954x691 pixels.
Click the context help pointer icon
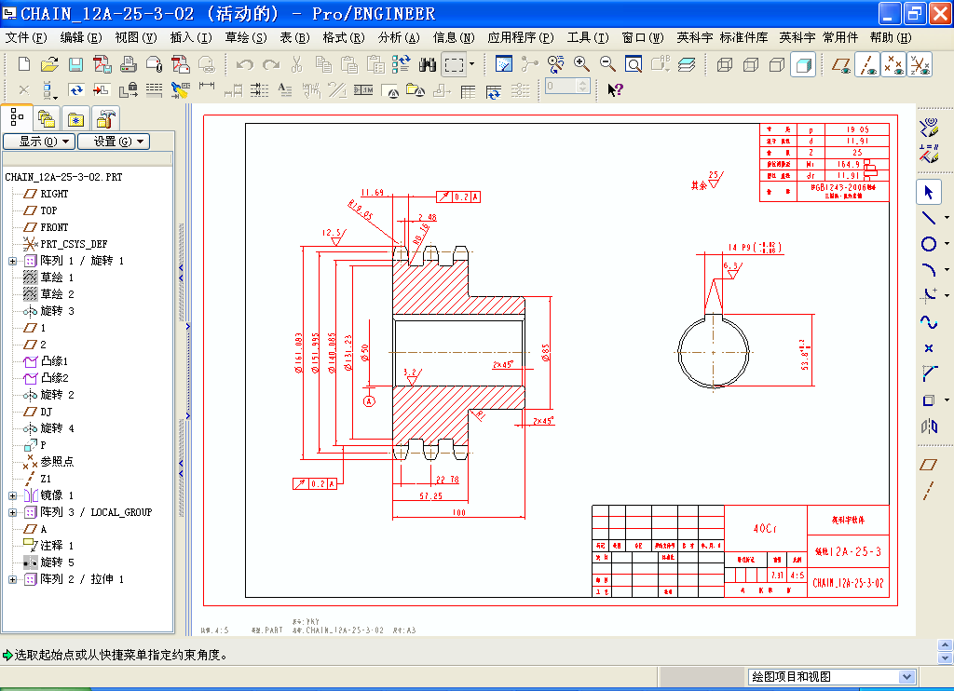tap(615, 89)
